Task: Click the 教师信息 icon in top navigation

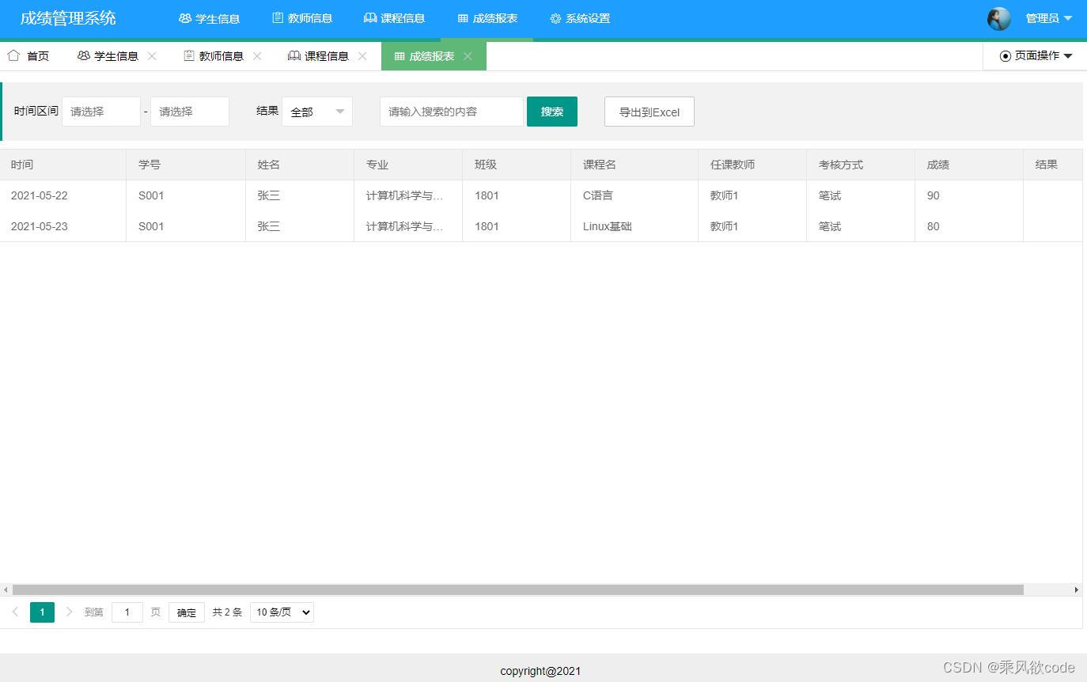Action: [x=278, y=18]
